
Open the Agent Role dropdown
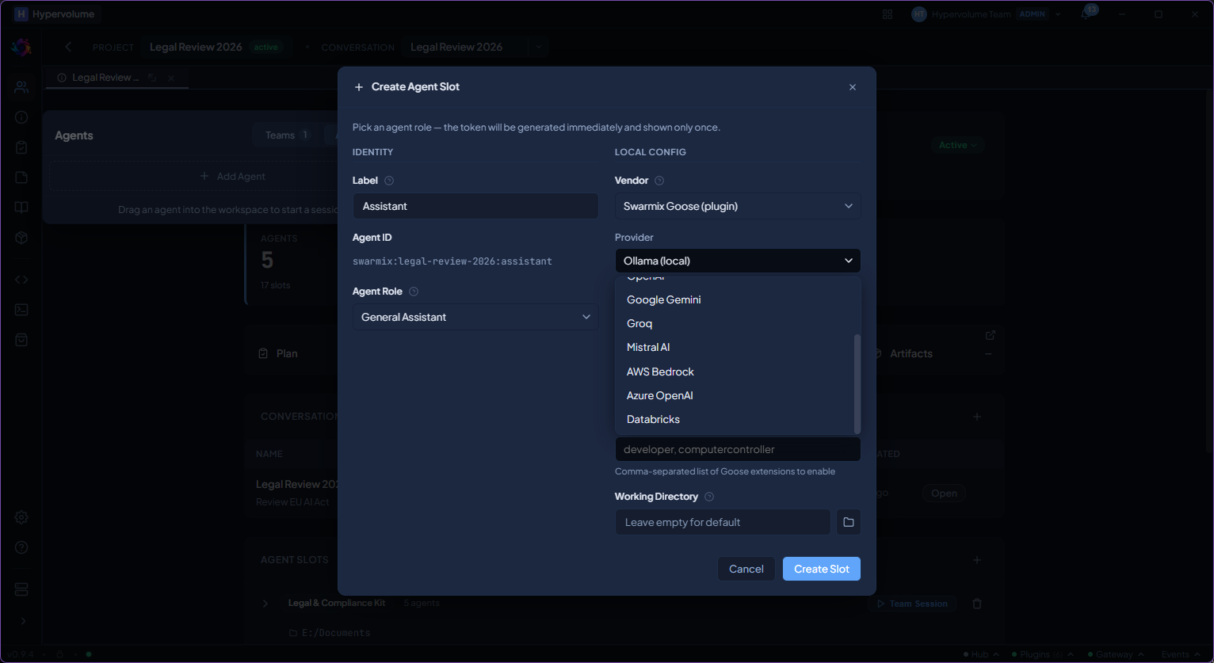coord(475,317)
